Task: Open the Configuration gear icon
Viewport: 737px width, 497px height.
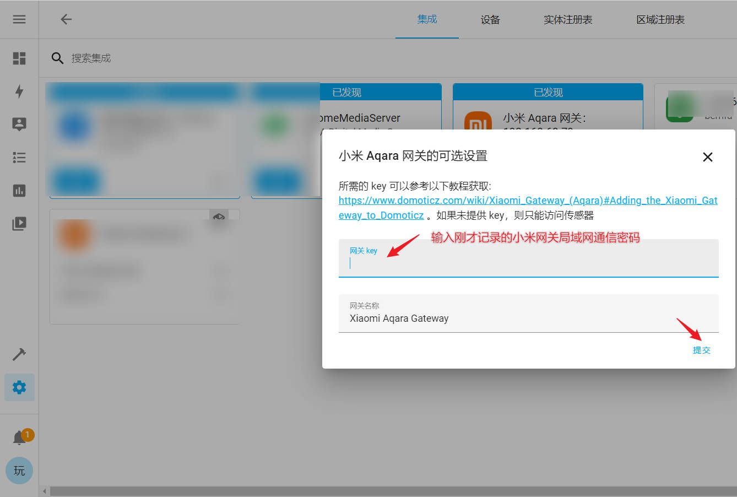Action: coord(19,387)
